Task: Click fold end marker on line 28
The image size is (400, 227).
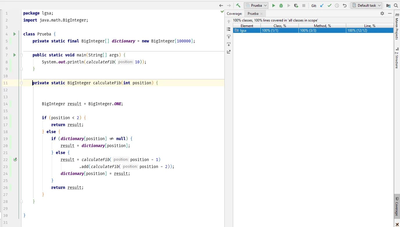Action: [x=21, y=201]
